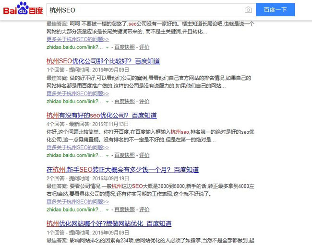Open 百度快照 for 杭州SEO优化公司那个比较好 result
The width and height of the screenshot is (312, 245).
[125, 101]
